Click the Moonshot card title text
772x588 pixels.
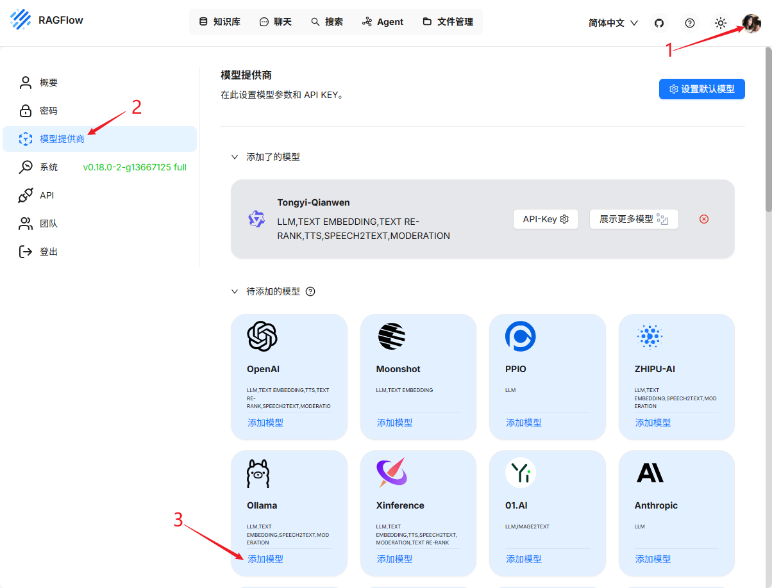point(398,369)
